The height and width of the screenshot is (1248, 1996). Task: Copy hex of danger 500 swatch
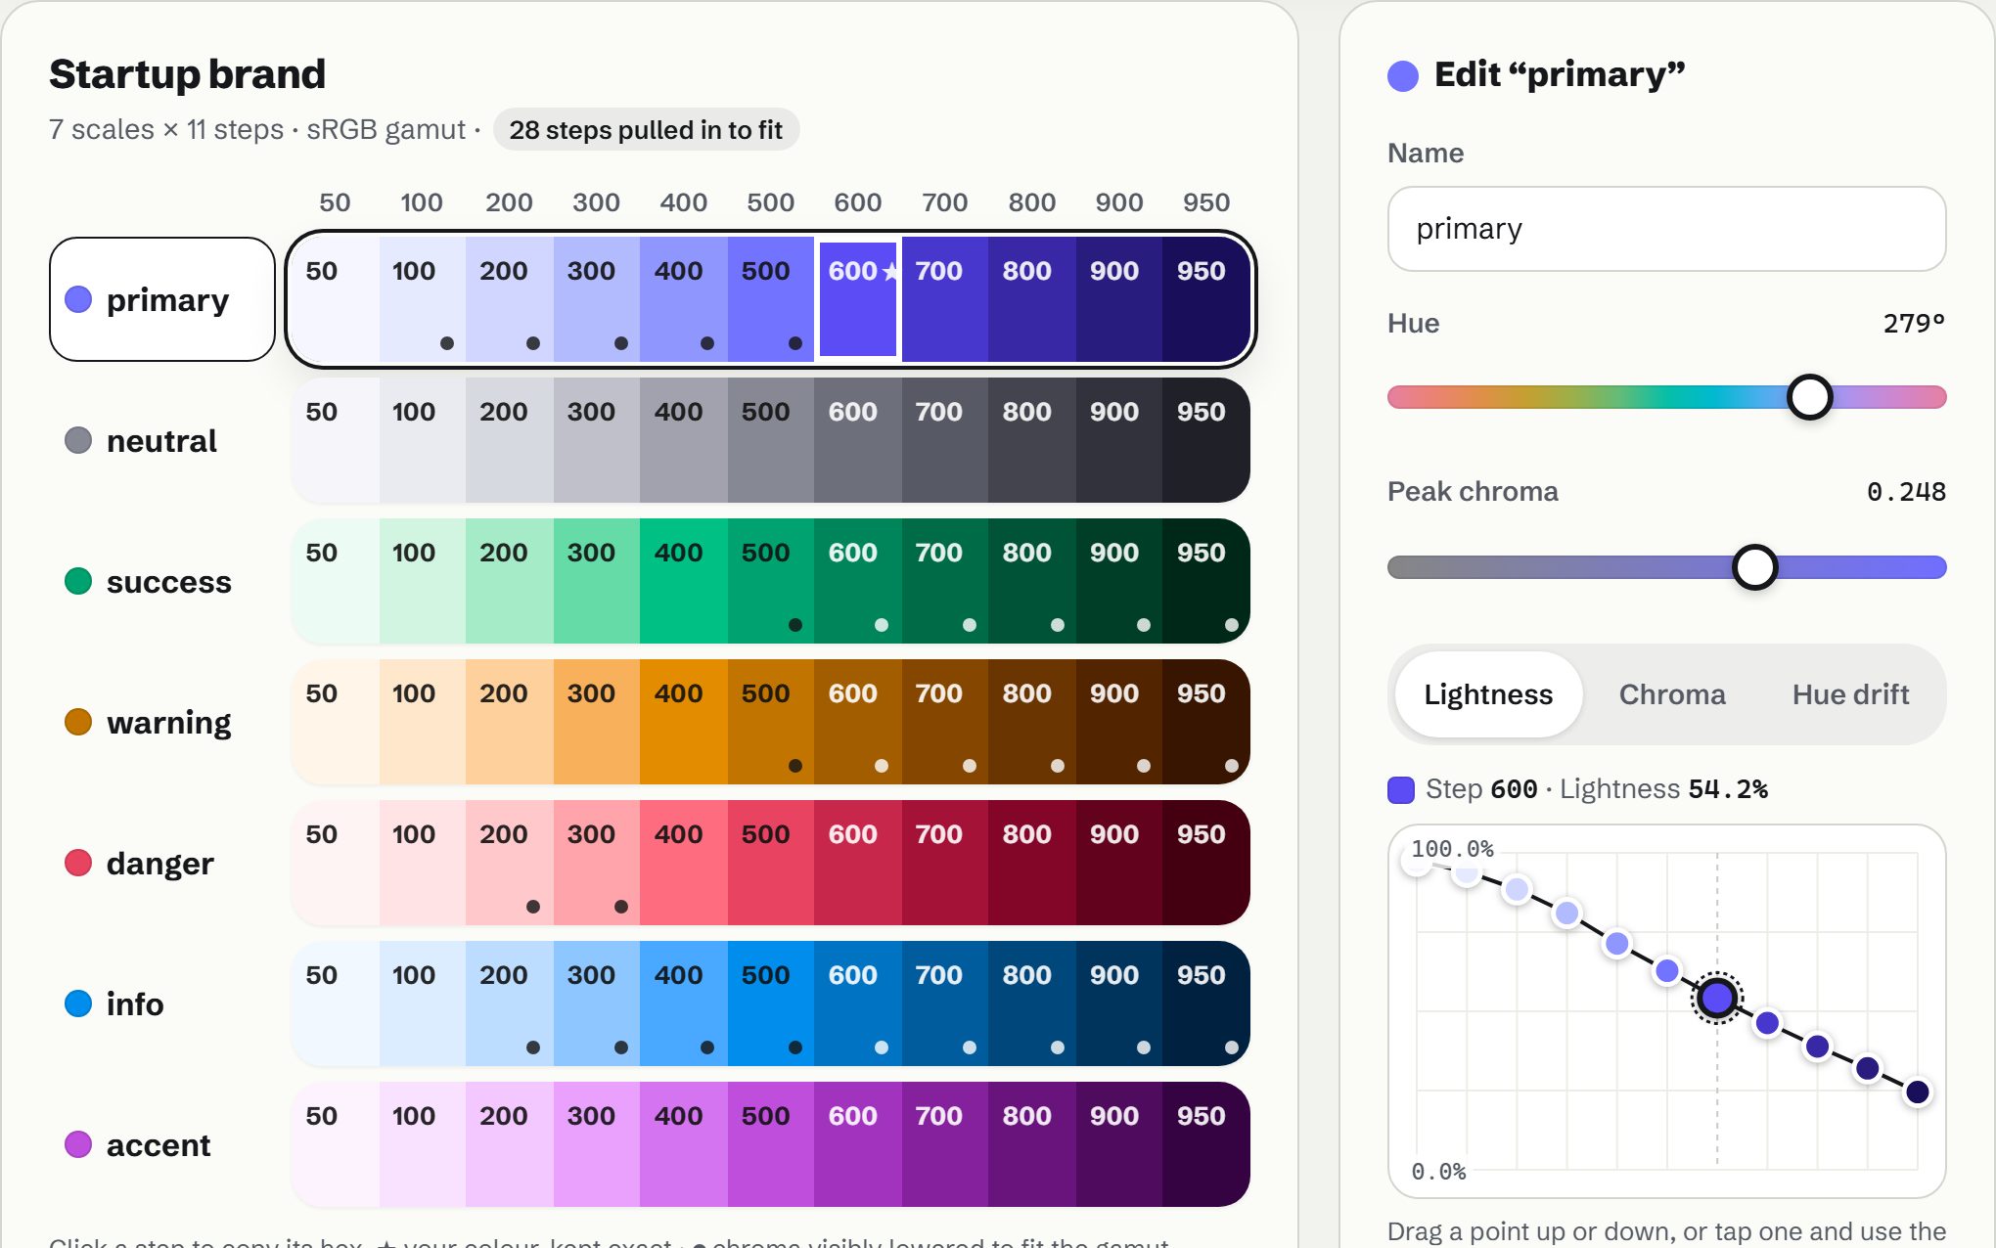tap(771, 863)
